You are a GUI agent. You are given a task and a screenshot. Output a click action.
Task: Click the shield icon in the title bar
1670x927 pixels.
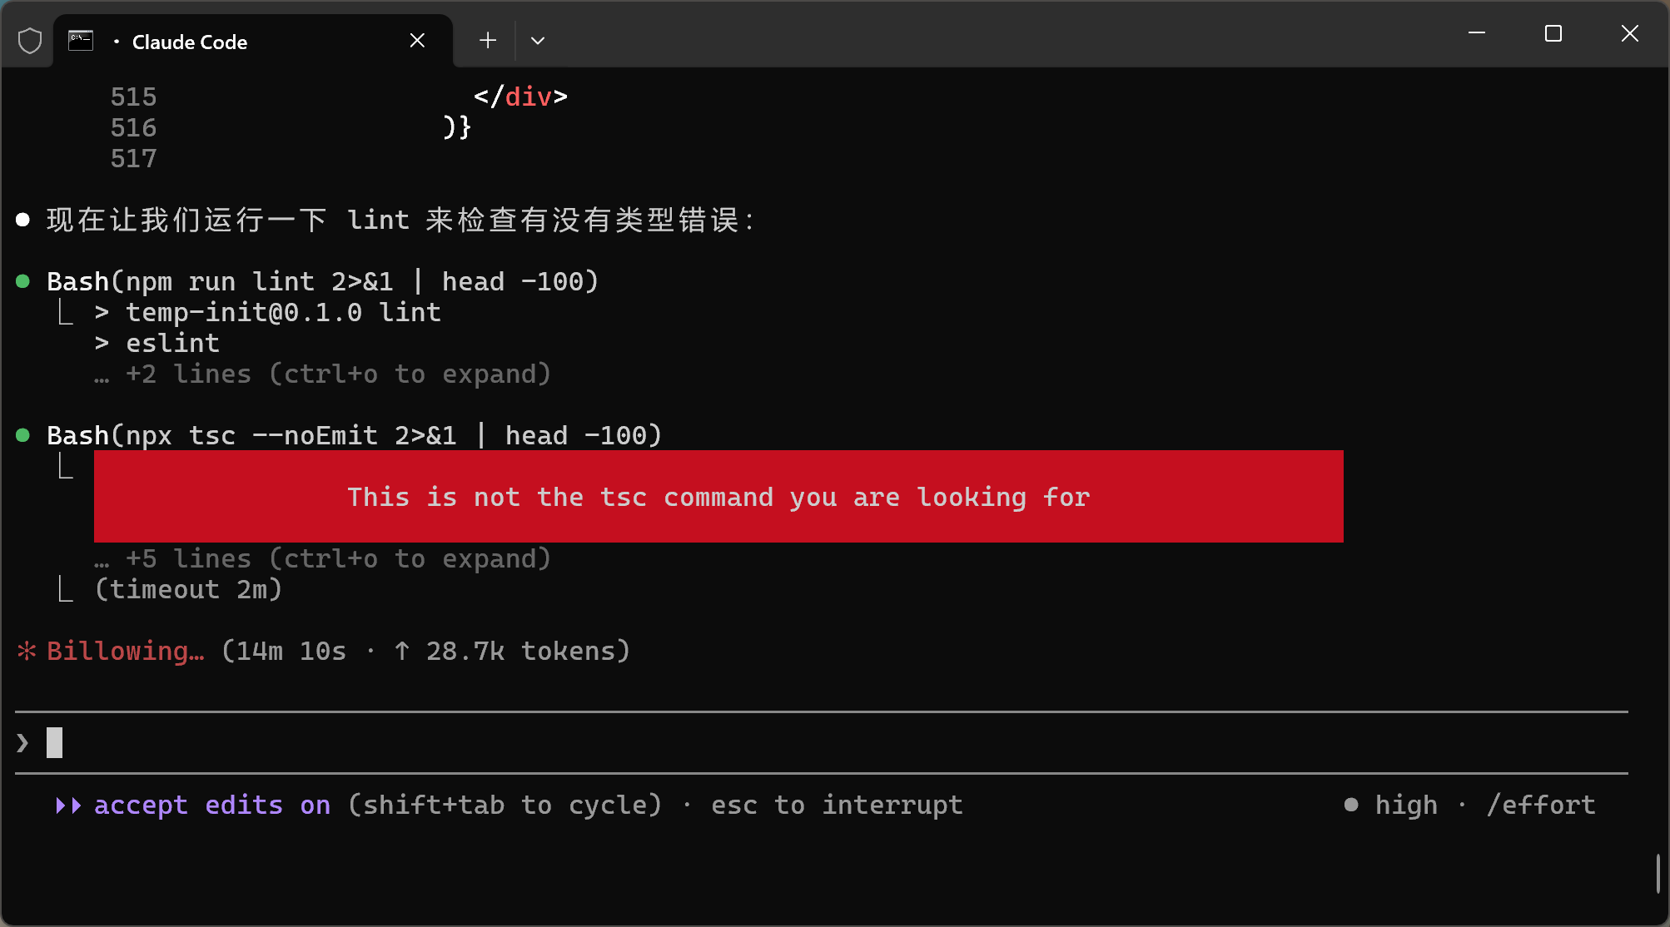tap(30, 41)
